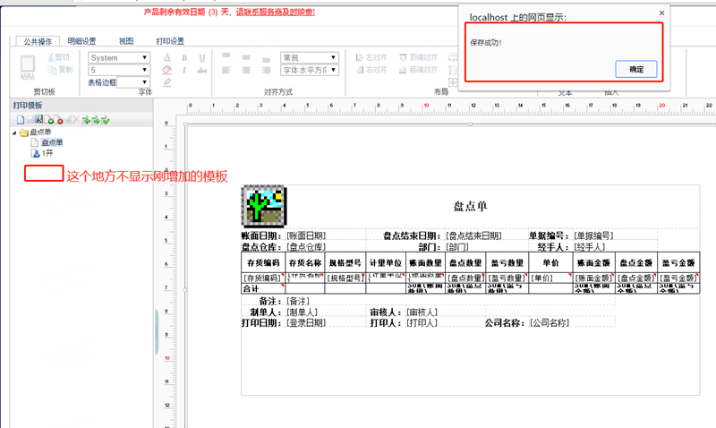
Task: Select the [单价] detail cell
Action: (x=550, y=278)
